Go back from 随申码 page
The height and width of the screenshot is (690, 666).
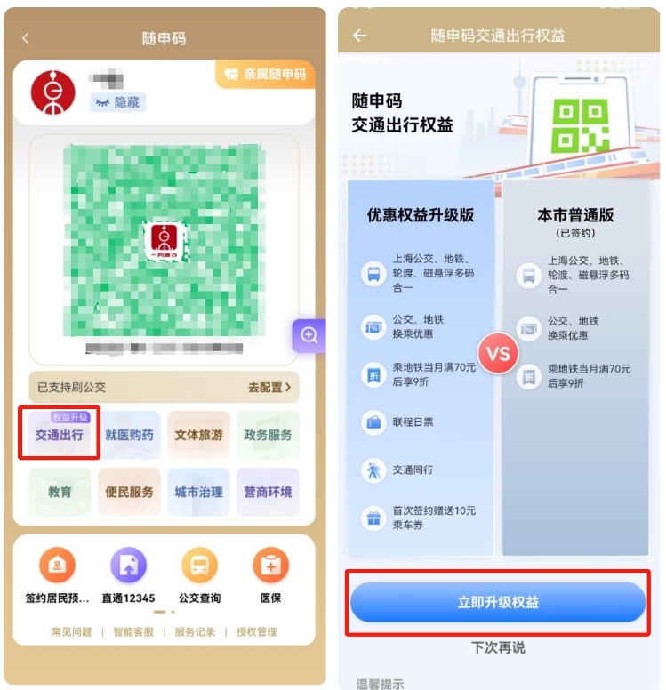click(26, 38)
